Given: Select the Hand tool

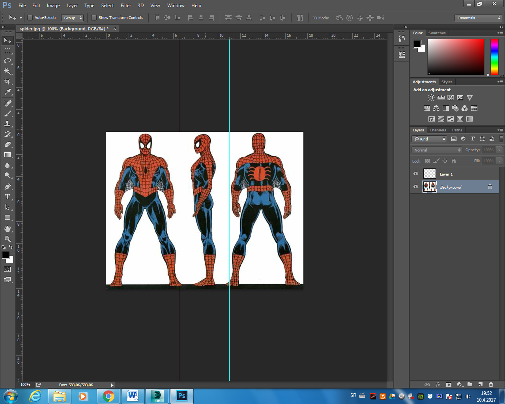Looking at the screenshot, I should 7,229.
